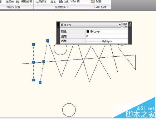Click the CAD 标准 panel title
Image resolution: width=156 pixels, height=119 pixels.
(100, 7)
